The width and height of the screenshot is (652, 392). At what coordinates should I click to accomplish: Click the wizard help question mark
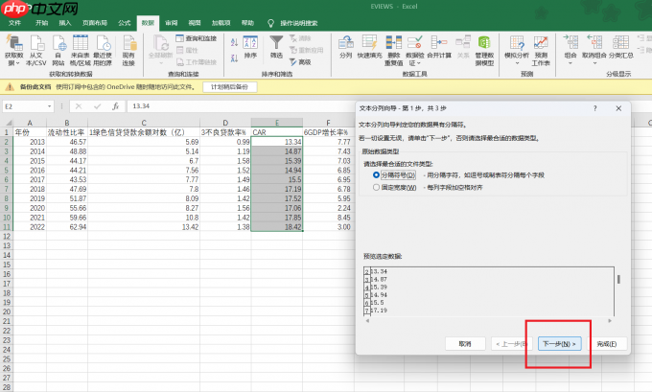tap(595, 108)
